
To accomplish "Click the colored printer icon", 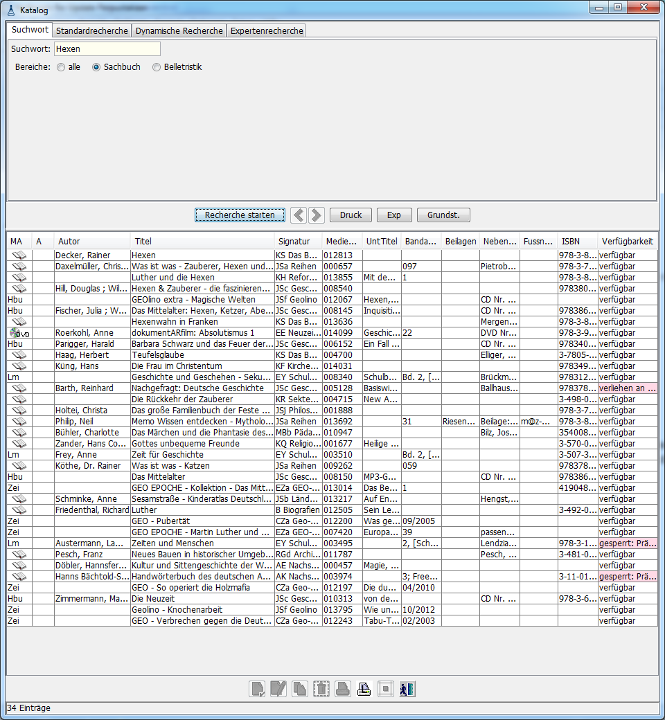I will point(364,689).
